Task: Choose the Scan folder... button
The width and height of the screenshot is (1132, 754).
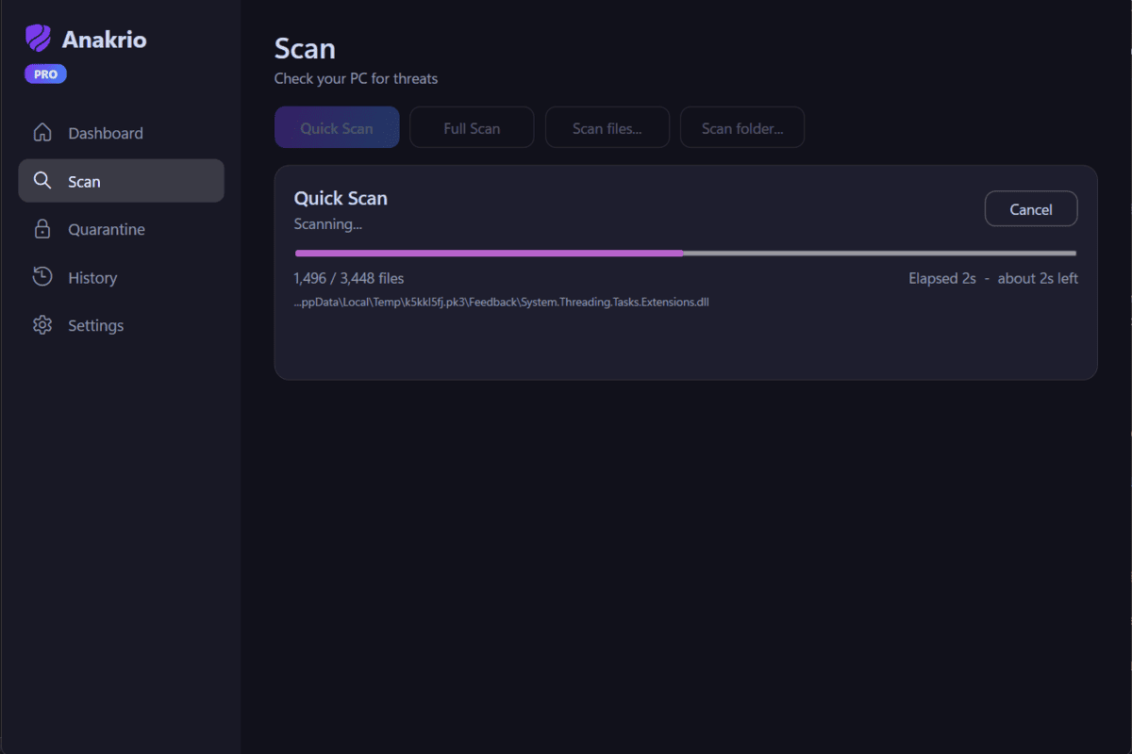Action: click(x=742, y=127)
